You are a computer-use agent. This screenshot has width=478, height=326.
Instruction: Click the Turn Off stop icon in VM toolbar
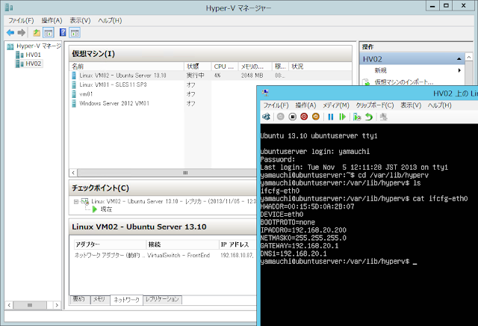click(x=292, y=117)
